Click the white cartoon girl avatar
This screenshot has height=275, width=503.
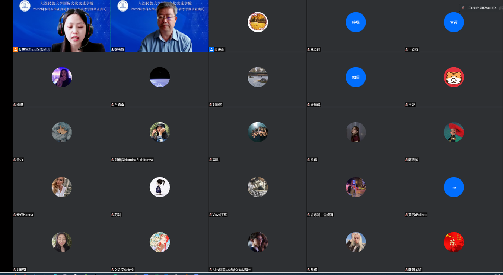(160, 187)
